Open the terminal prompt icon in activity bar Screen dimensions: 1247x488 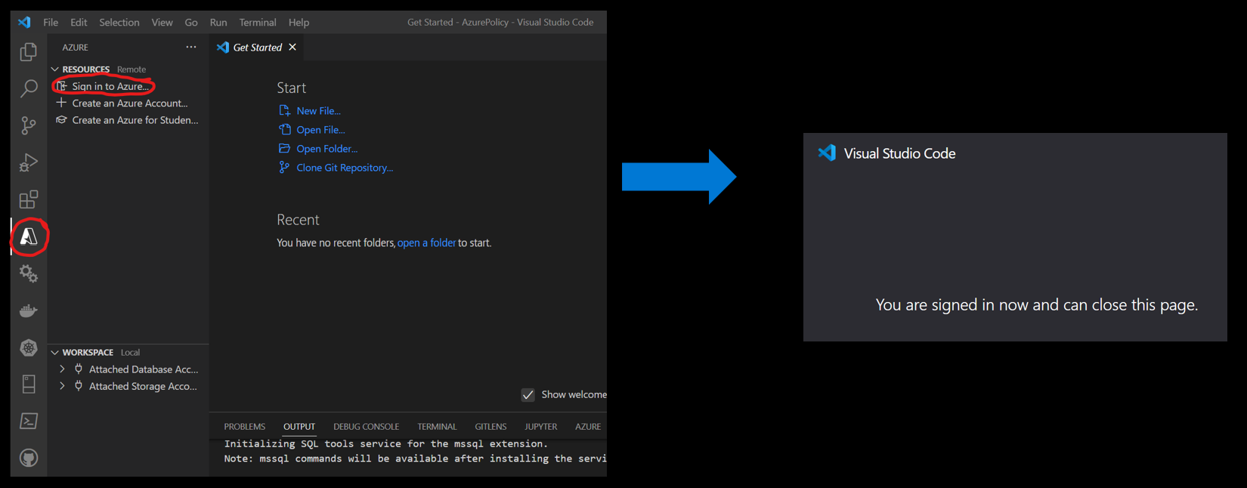click(x=28, y=421)
